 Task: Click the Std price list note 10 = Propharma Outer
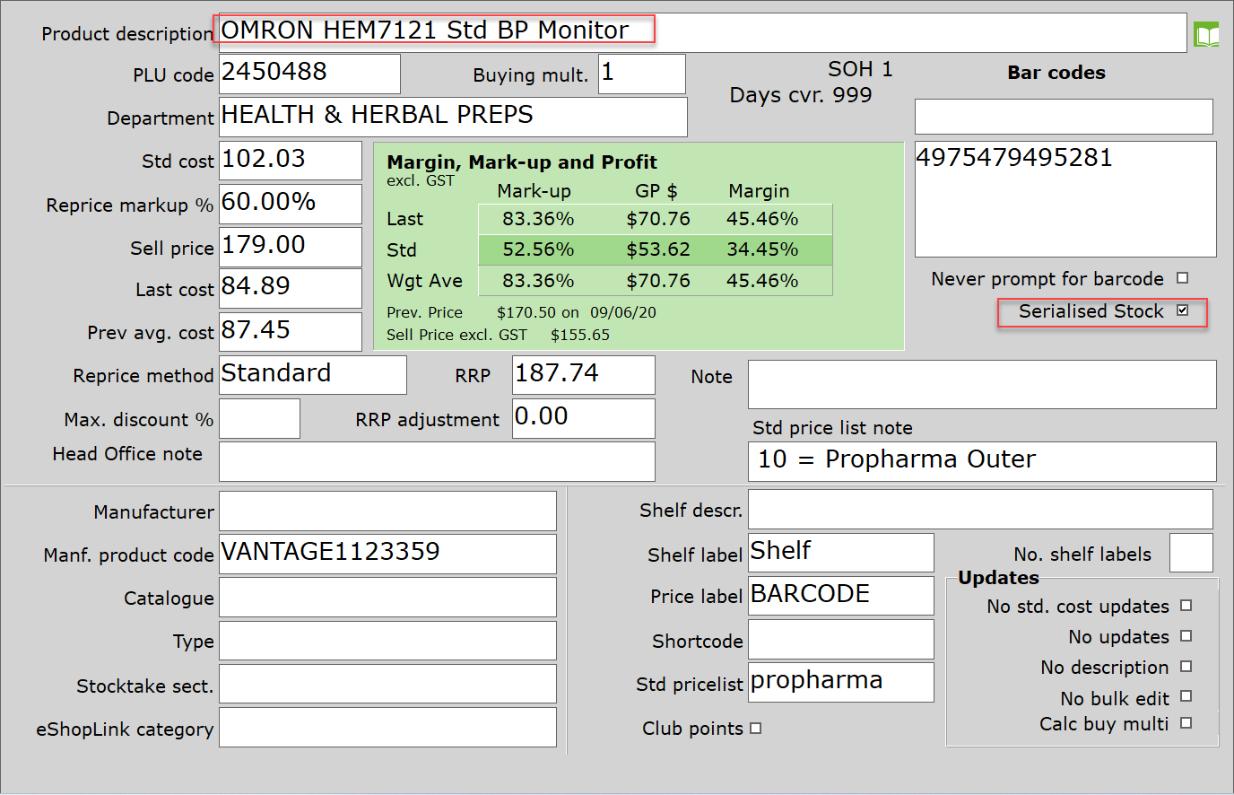pos(981,459)
